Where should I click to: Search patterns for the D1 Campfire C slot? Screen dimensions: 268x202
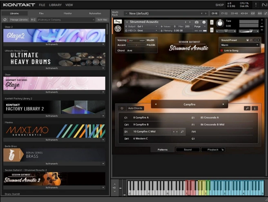[182, 132]
